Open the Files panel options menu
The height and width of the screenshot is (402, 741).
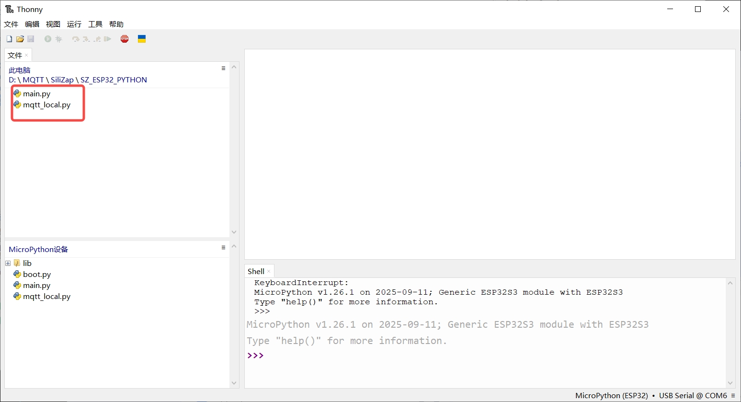point(223,68)
